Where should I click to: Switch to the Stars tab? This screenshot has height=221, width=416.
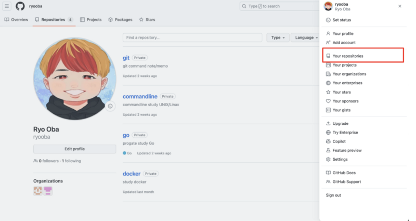(147, 20)
